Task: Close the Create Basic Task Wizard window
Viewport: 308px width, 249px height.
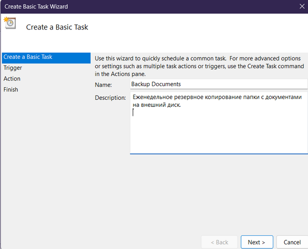Action: point(301,7)
